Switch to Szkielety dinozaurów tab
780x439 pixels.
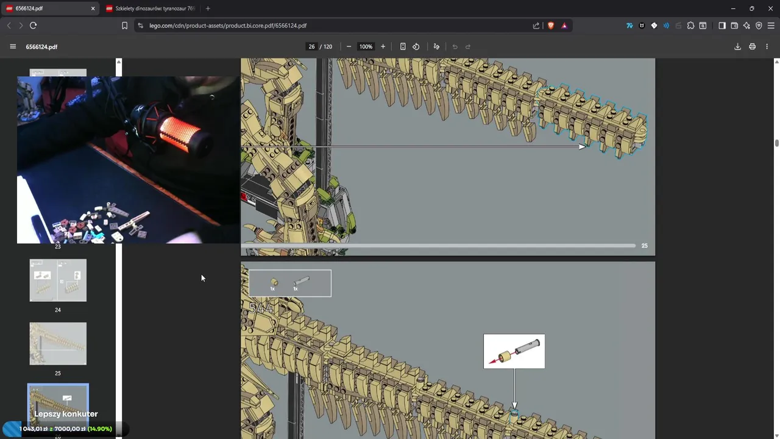151,9
